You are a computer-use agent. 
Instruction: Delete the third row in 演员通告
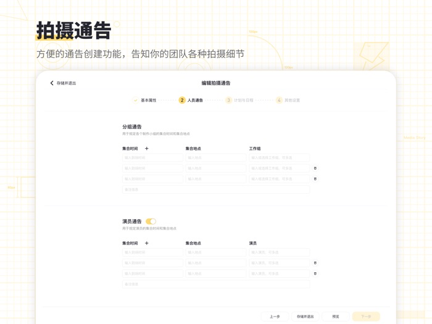[x=315, y=273]
